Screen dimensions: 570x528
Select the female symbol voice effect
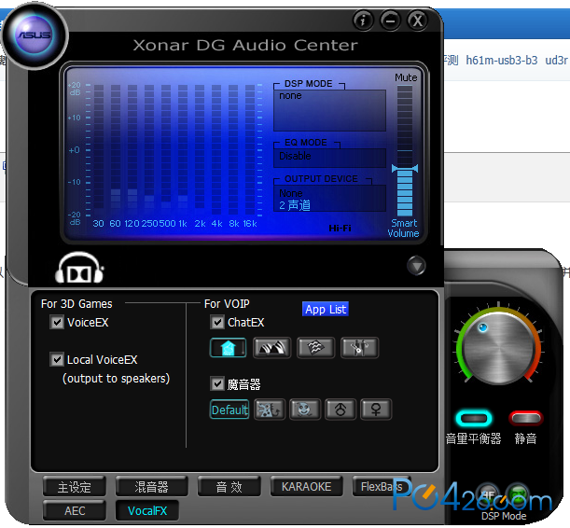(376, 410)
